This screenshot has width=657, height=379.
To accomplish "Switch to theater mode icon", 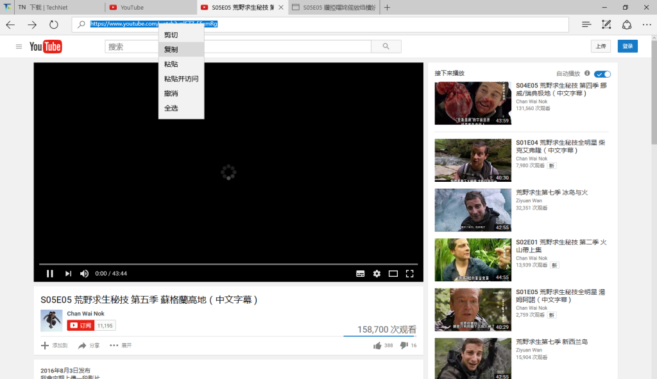I will (x=393, y=274).
